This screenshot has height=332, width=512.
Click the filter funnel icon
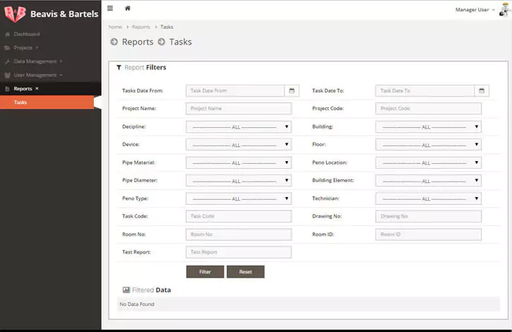pyautogui.click(x=119, y=68)
